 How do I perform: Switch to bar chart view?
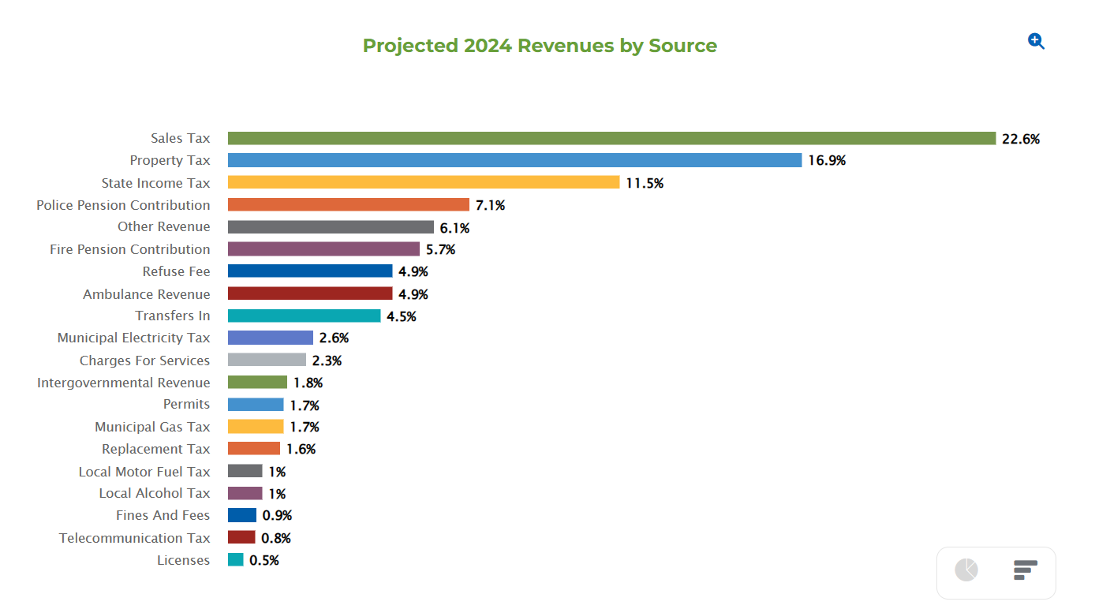pos(1025,570)
